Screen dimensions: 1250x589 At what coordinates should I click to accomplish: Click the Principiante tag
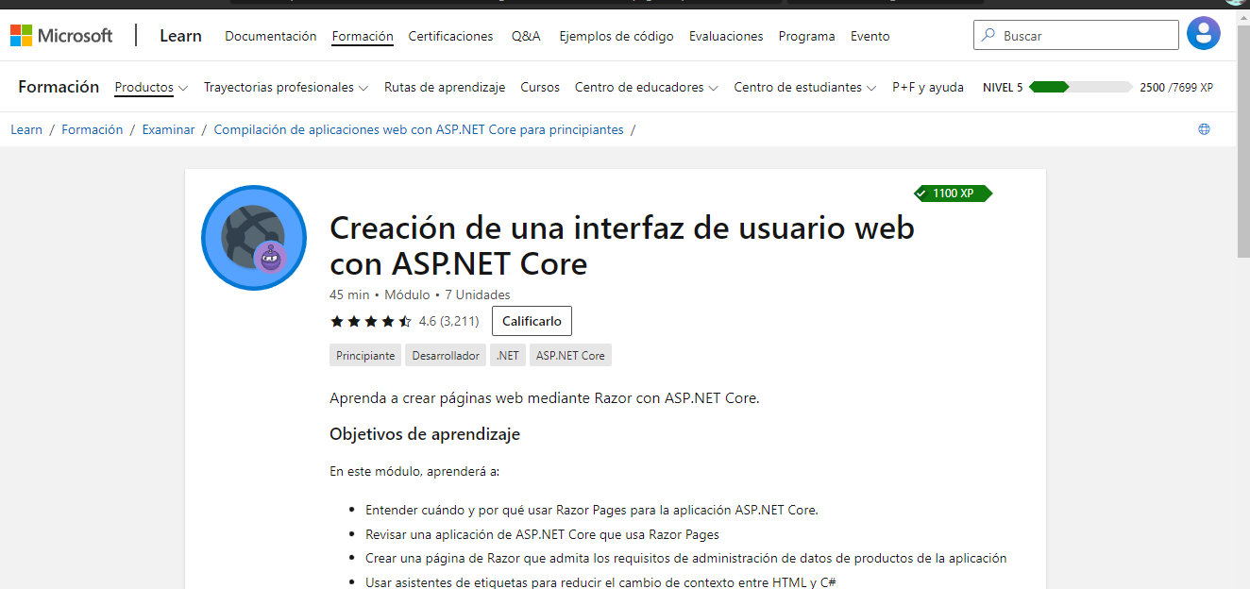point(365,356)
